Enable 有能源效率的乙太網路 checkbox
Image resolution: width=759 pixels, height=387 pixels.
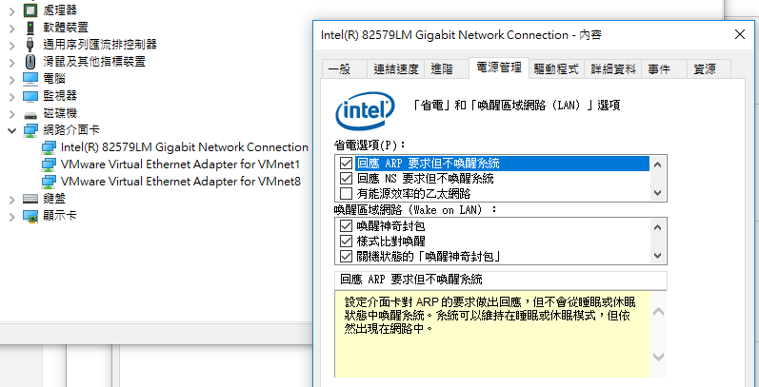[346, 194]
